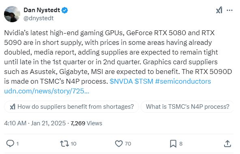Viewport: 240px width, 154px height.
Task: Click the Dan Nystedt display name
Action: (x=42, y=10)
